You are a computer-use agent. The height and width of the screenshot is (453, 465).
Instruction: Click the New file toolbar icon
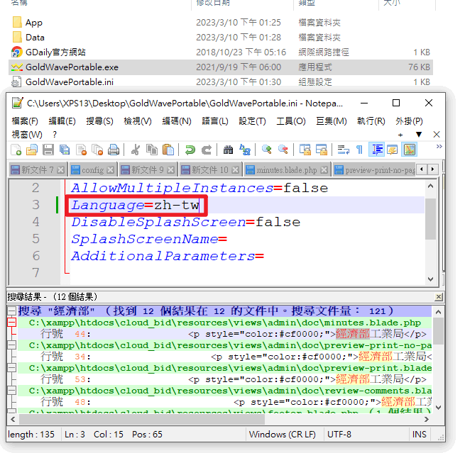(x=16, y=150)
